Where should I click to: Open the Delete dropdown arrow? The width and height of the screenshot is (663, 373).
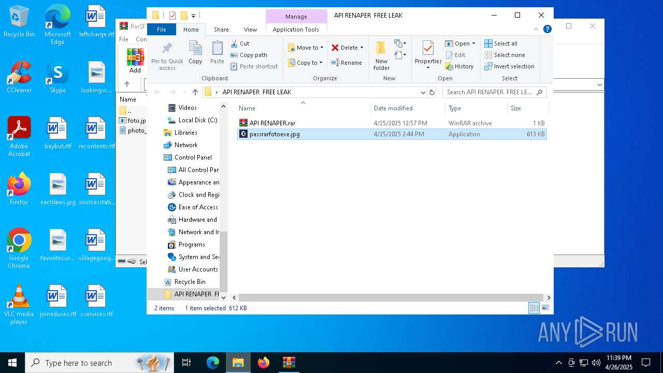362,48
